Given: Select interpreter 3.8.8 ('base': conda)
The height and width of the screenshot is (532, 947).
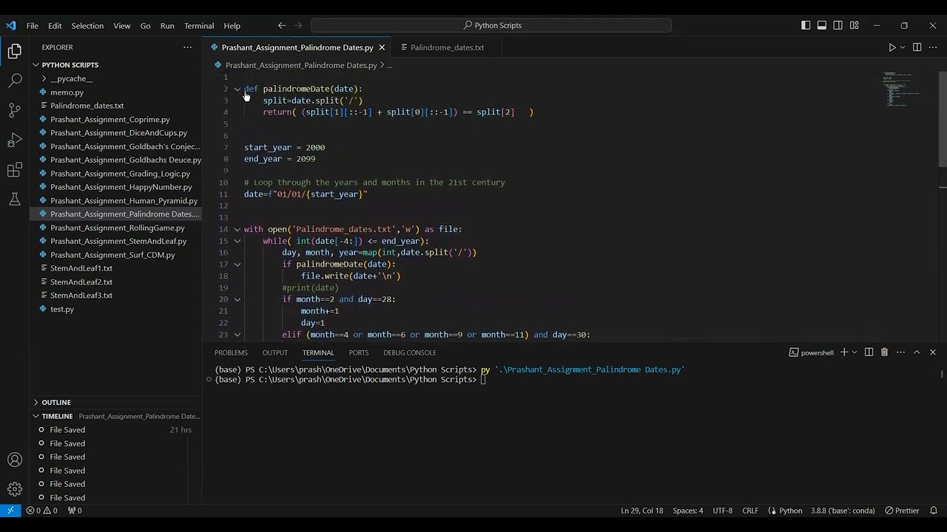Looking at the screenshot, I should 843,511.
